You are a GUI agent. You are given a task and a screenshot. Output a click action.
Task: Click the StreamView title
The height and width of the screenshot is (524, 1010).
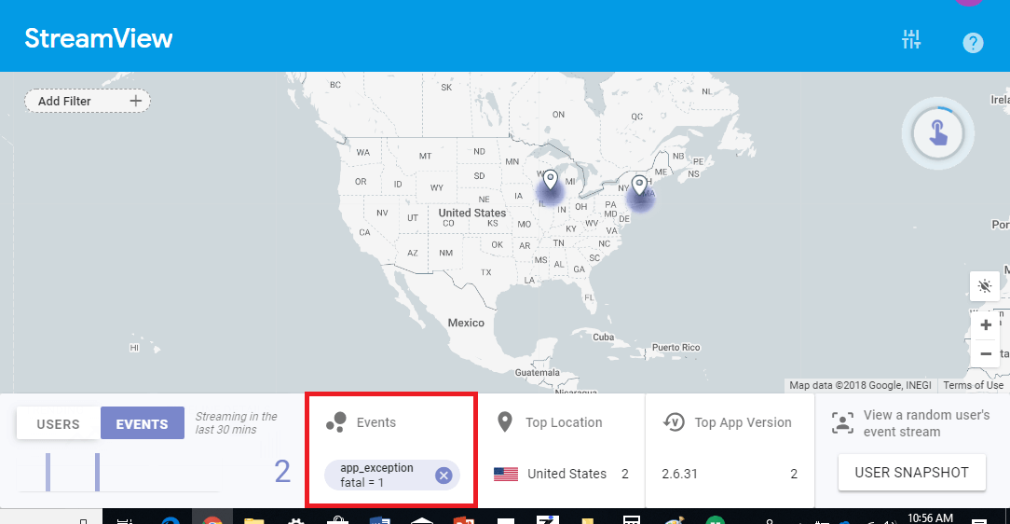click(x=99, y=38)
